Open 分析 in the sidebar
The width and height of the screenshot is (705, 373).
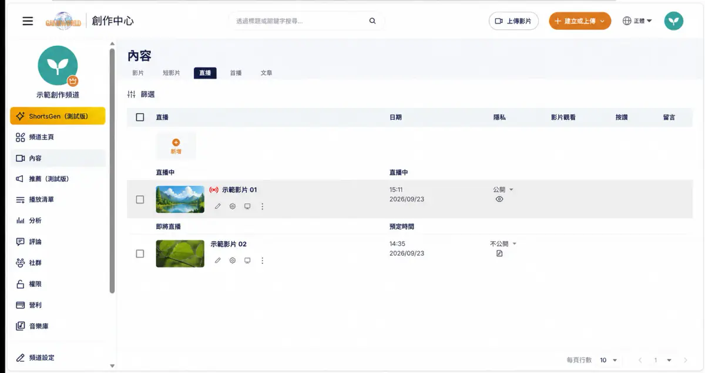click(58, 221)
